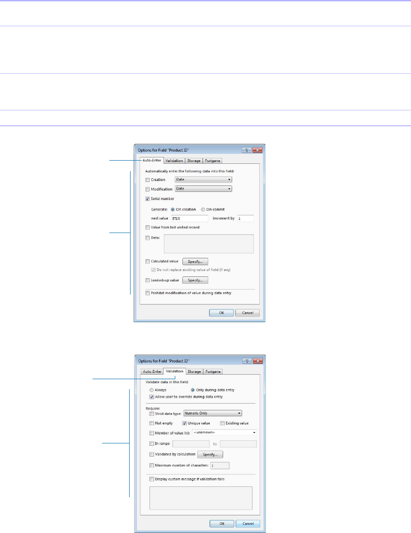The height and width of the screenshot is (533, 411).
Task: Select the On creation radio button
Action: pos(173,209)
